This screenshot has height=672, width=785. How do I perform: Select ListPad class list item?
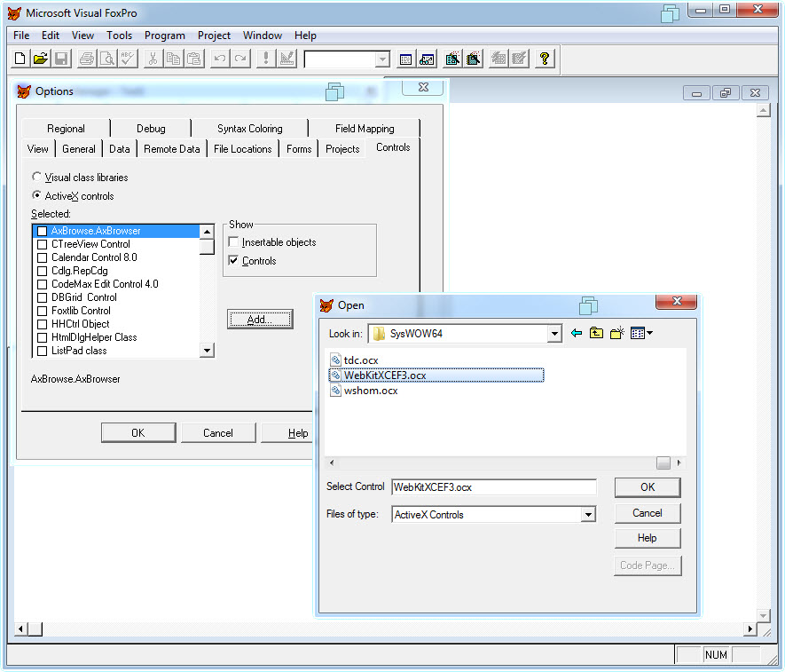(79, 351)
